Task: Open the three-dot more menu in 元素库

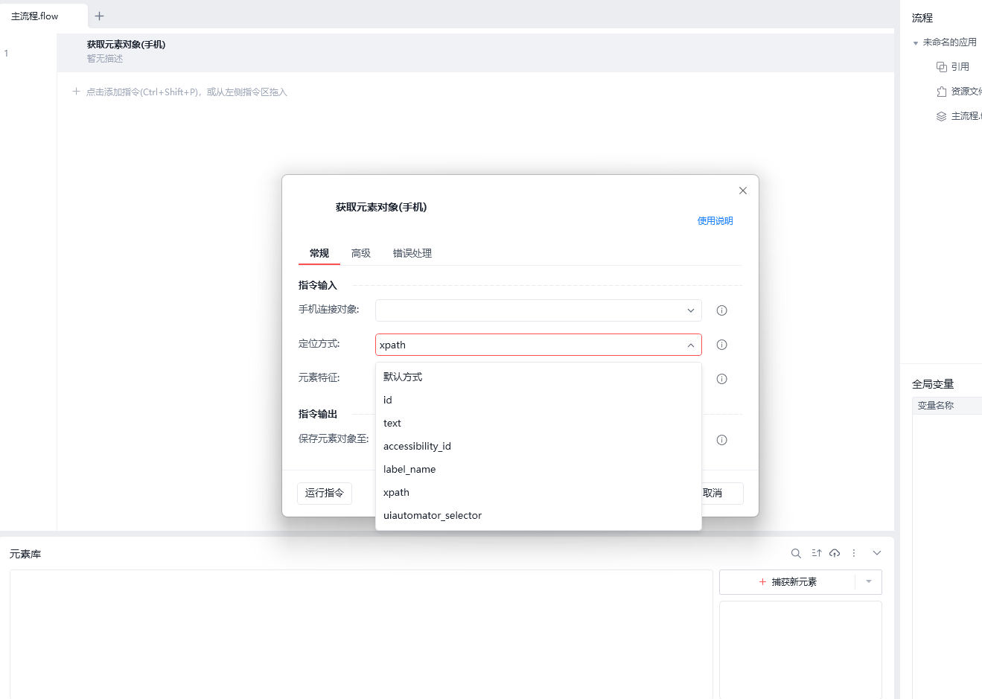Action: (854, 553)
